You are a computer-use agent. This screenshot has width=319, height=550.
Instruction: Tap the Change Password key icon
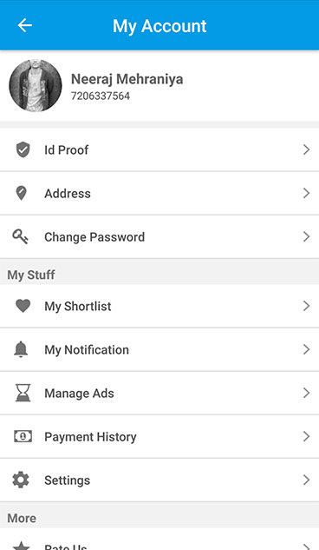[20, 236]
